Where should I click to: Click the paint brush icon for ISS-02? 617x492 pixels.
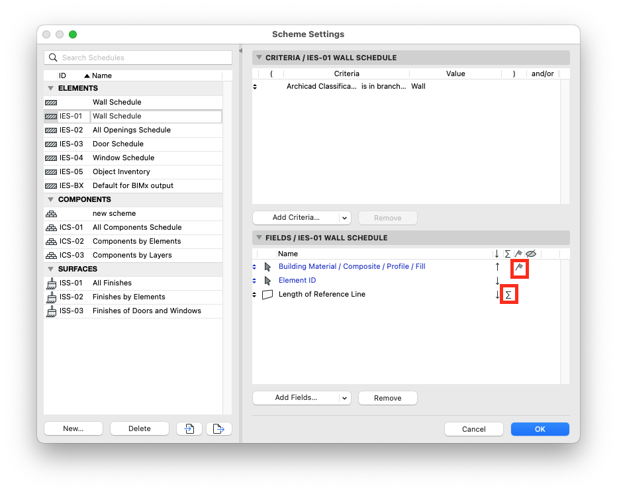51,297
